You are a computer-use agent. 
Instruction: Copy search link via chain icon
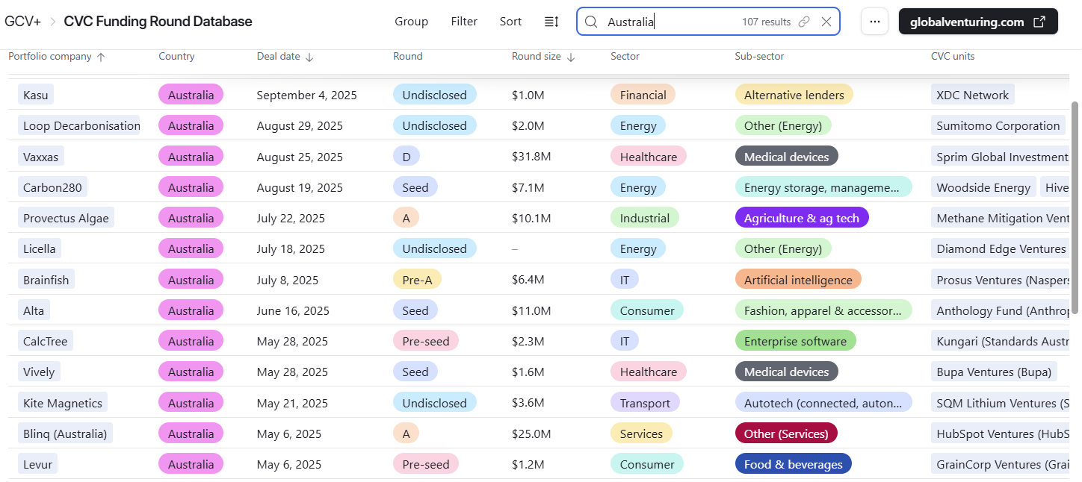804,22
